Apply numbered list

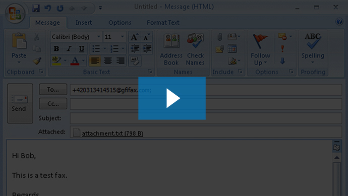pos(114,49)
